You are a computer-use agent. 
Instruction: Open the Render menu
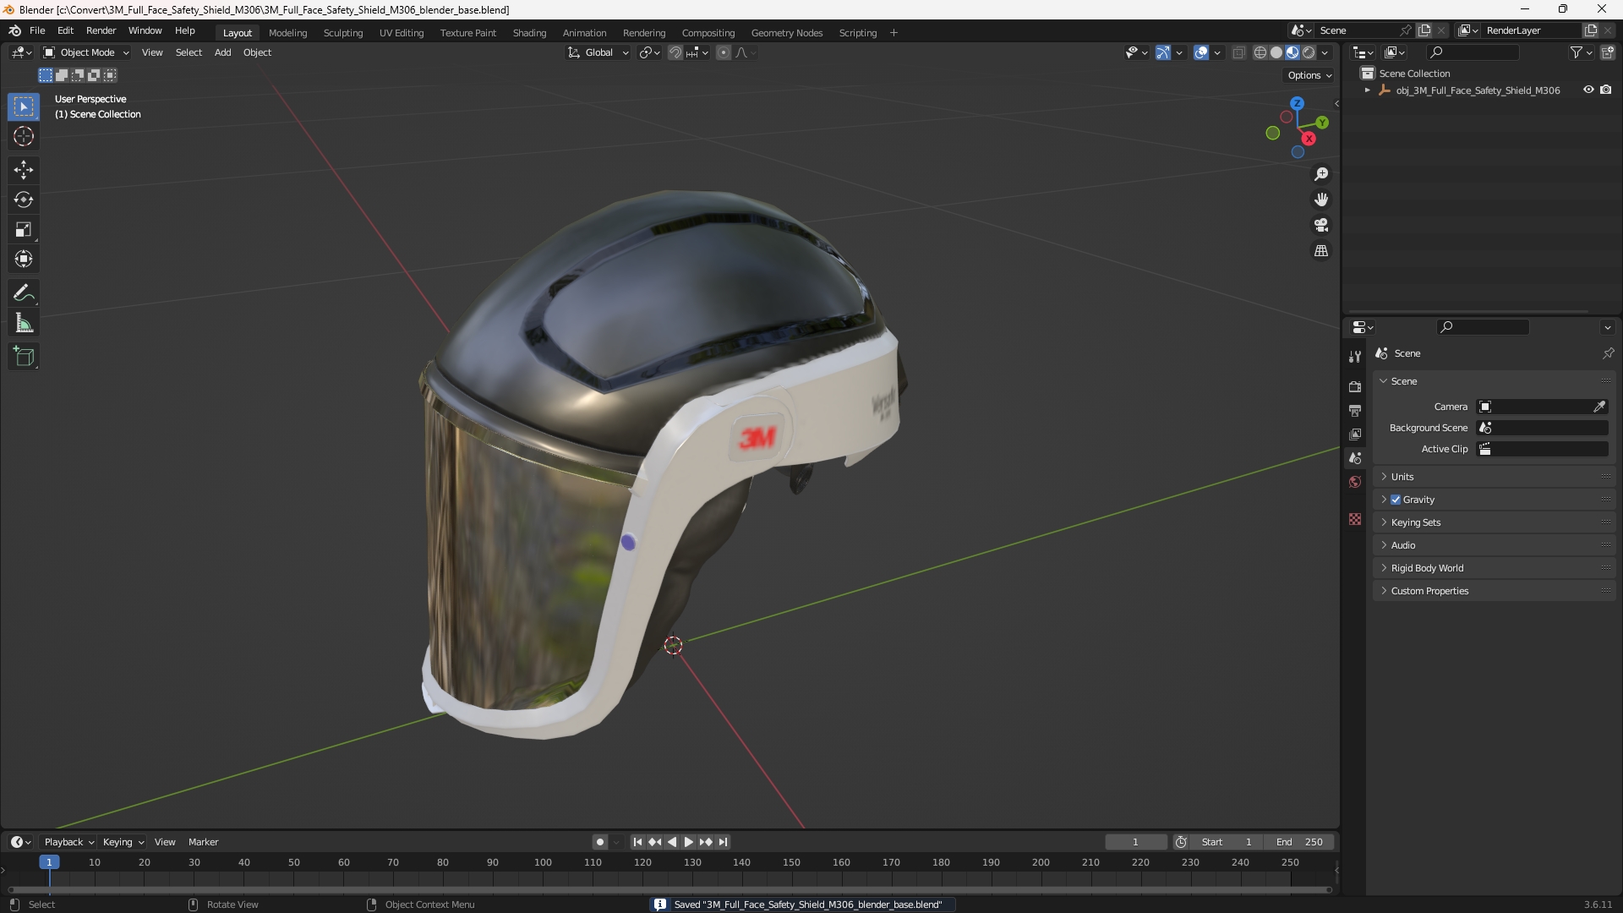pyautogui.click(x=101, y=30)
